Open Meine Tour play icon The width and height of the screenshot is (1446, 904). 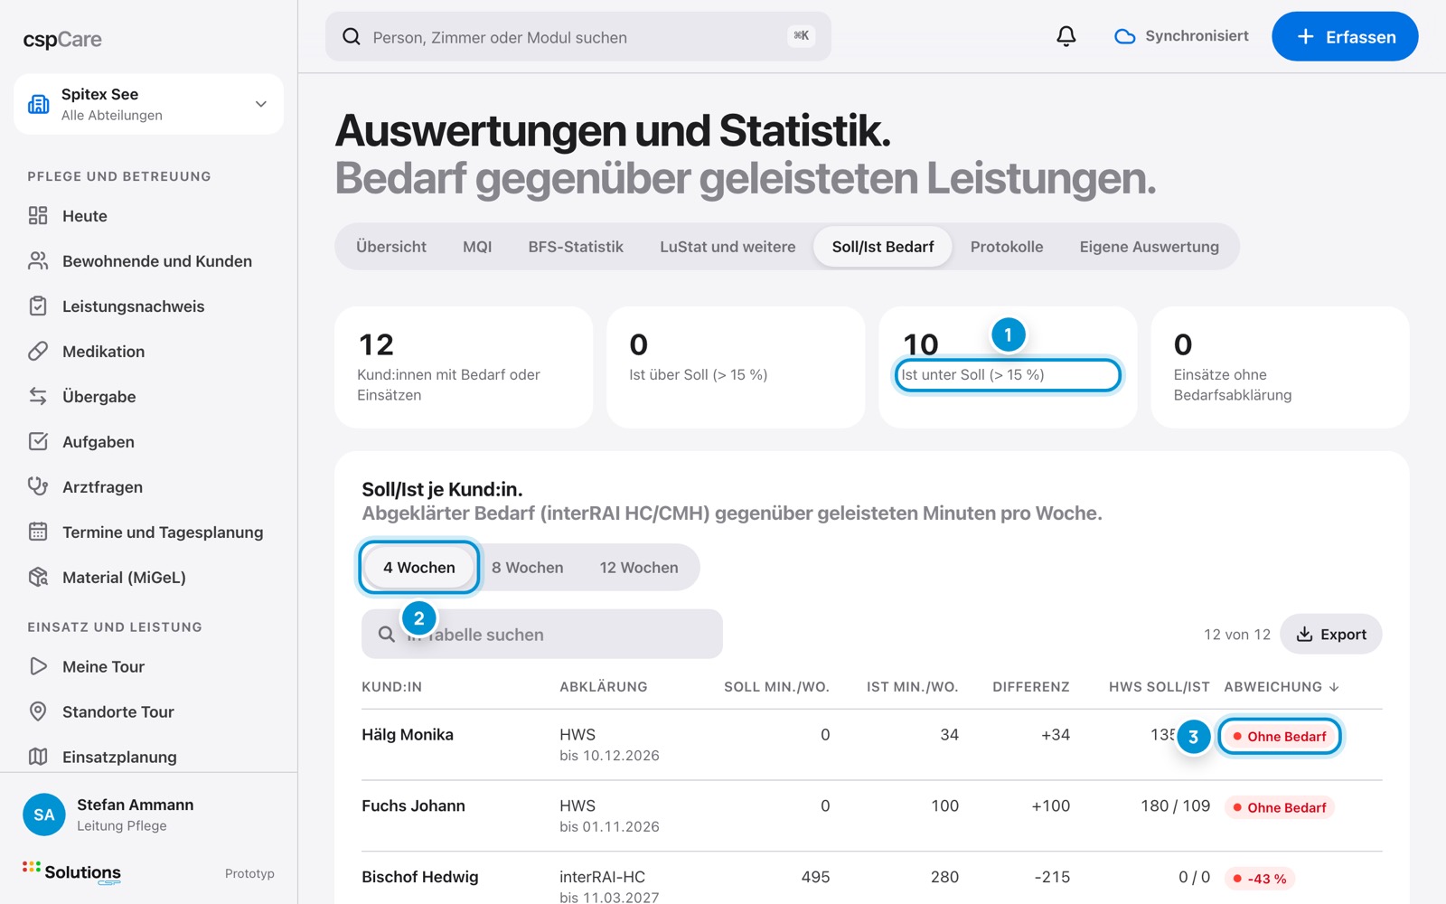(38, 666)
